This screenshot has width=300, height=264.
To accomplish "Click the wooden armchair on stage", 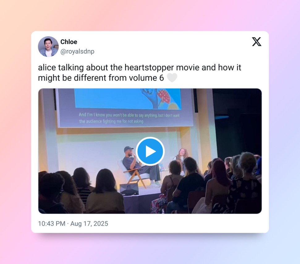I will tap(134, 175).
